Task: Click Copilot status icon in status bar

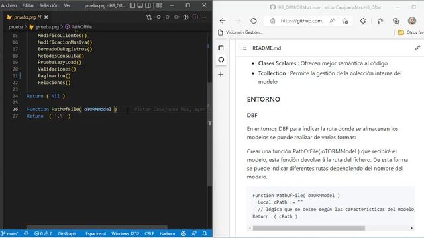Action: pos(184,233)
